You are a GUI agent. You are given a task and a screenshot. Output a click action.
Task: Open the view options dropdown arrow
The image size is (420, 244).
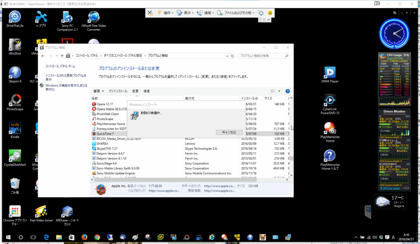279,91
